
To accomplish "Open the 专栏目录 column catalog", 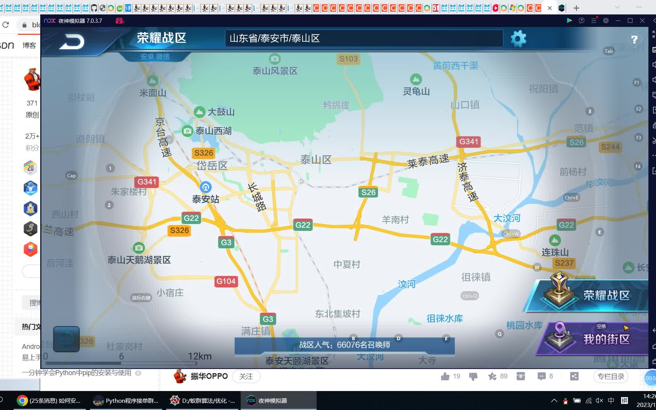I will (x=610, y=376).
